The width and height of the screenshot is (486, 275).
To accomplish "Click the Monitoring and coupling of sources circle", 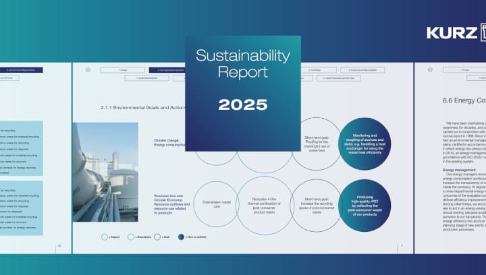I will point(364,144).
